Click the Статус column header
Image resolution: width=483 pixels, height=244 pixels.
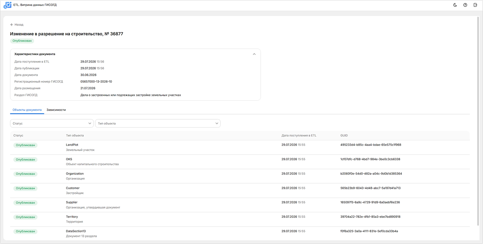point(18,136)
